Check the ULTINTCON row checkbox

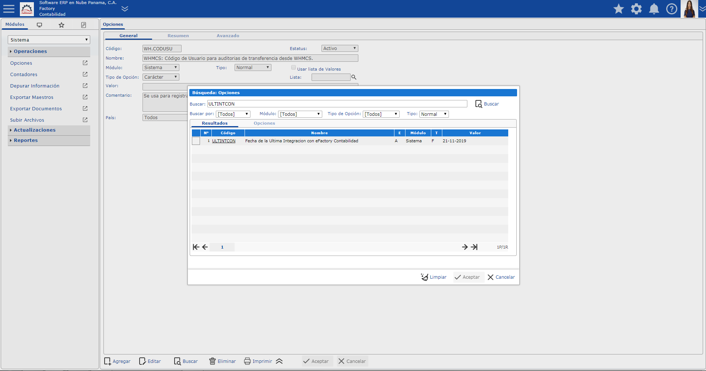click(196, 141)
